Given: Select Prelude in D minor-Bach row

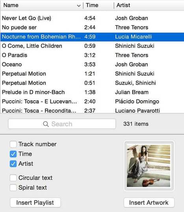Looking at the screenshot, I should (x=92, y=92).
